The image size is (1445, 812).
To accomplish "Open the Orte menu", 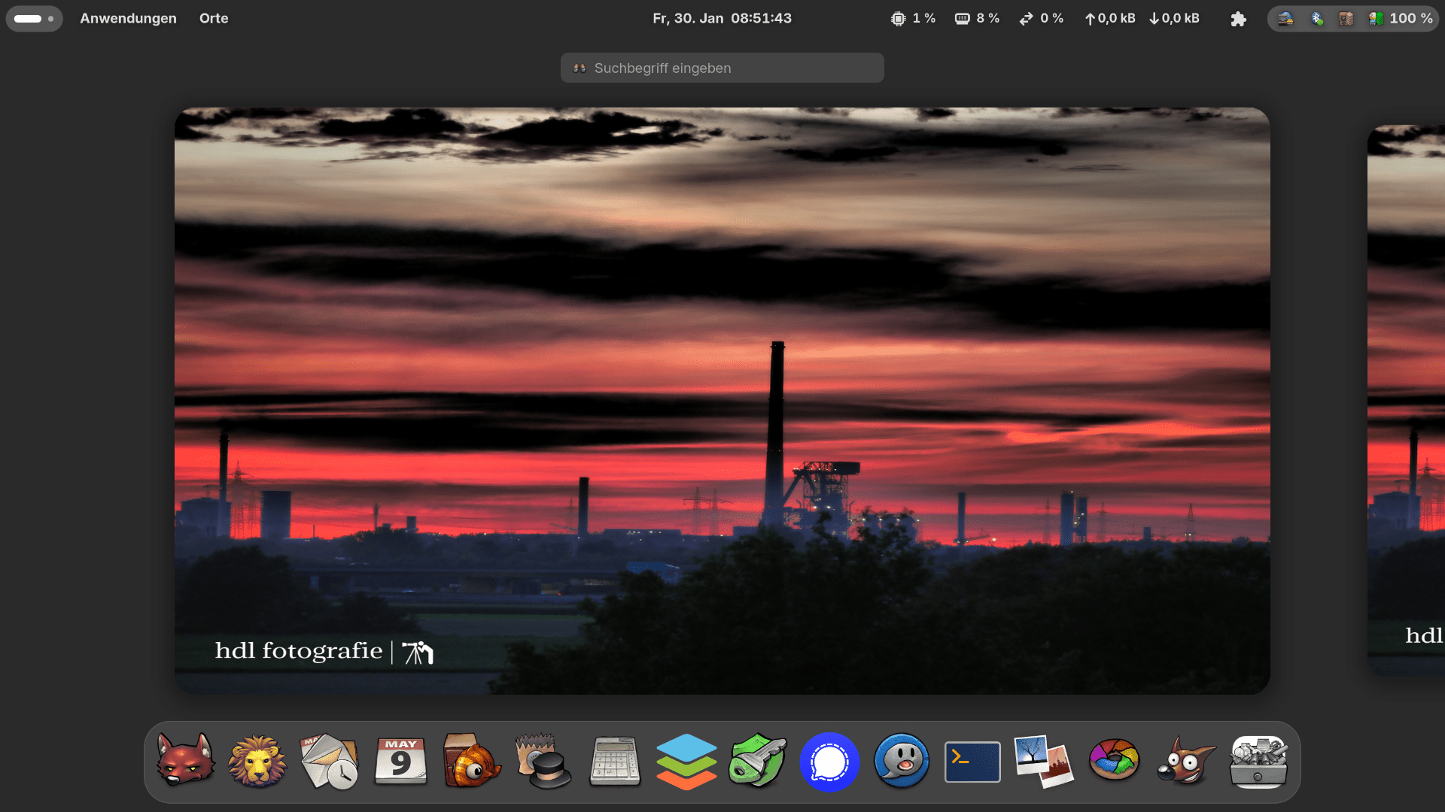I will 214,18.
